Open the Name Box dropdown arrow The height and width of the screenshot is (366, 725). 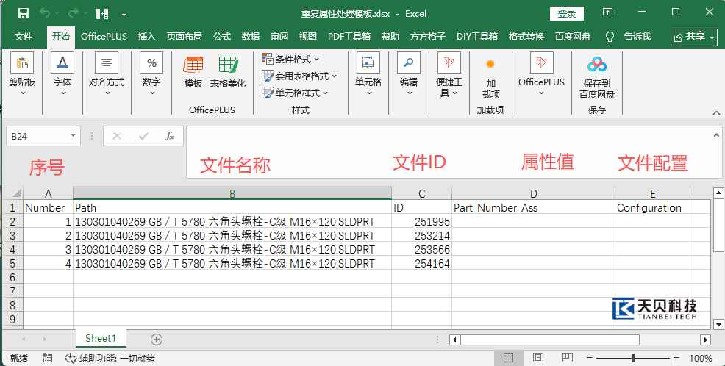point(73,136)
